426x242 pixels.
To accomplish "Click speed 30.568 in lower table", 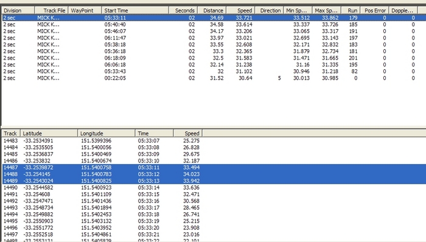I will tap(191, 201).
